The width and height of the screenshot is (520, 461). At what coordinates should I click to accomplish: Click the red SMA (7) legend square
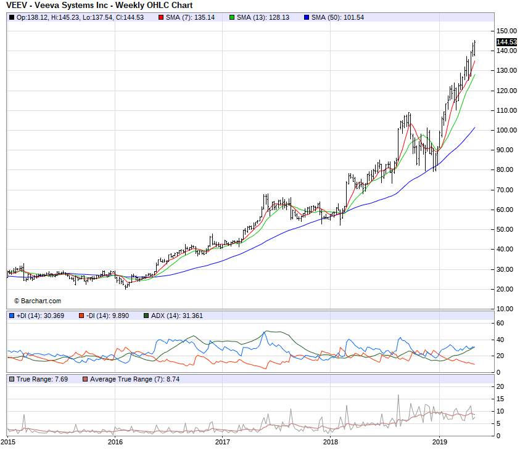point(161,18)
